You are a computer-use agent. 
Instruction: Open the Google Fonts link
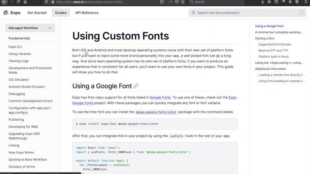(160, 98)
